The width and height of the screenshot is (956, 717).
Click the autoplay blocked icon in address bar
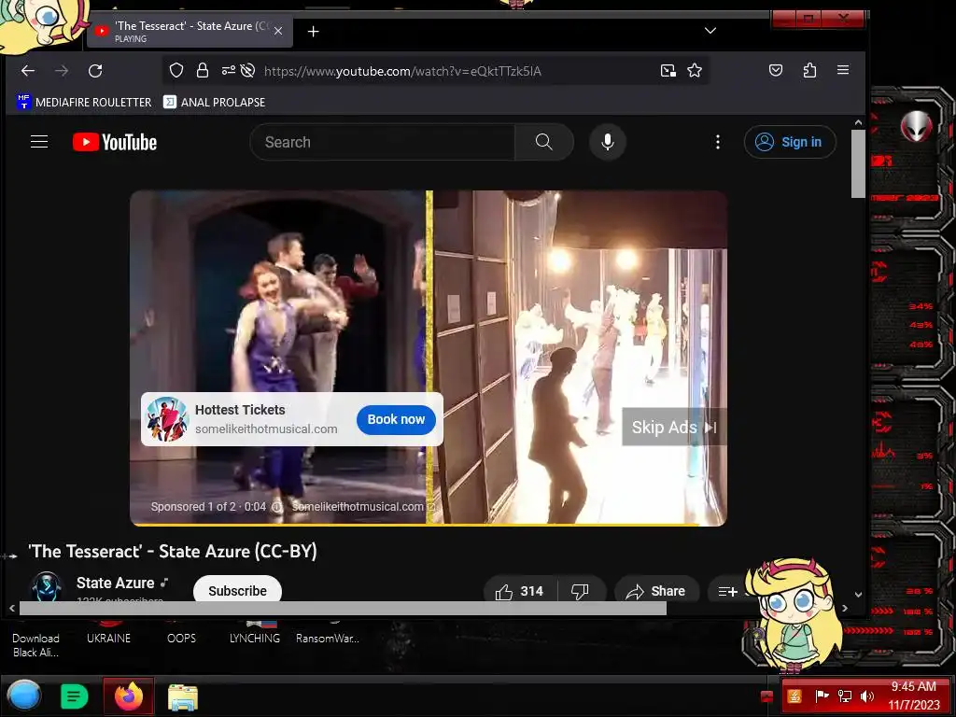pyautogui.click(x=247, y=71)
